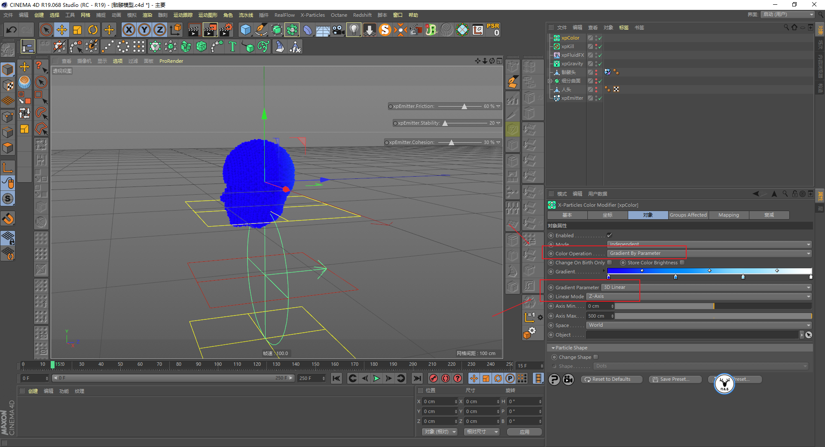Screen dimensions: 825x447
Task: Click the Object picker arrow icon
Action: coord(808,335)
